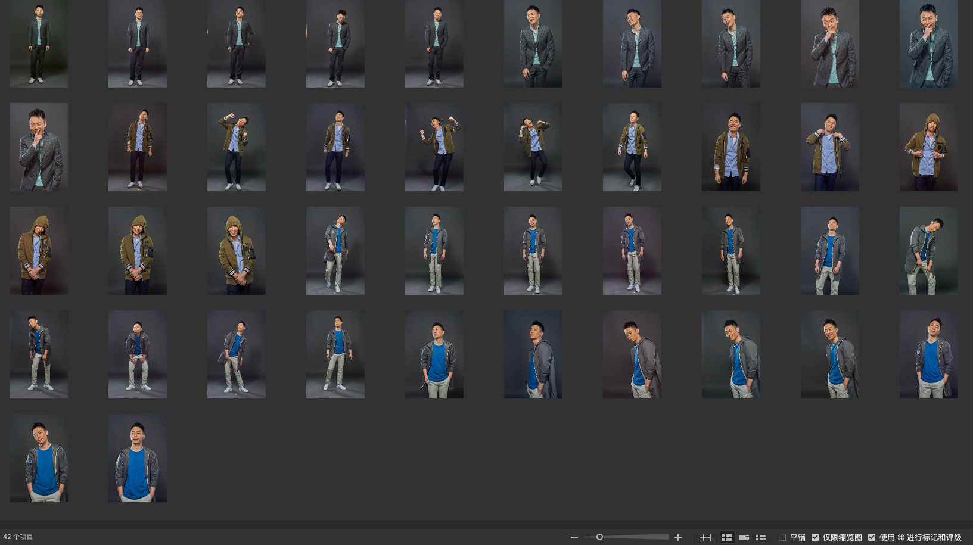Select the last photo in the third row
This screenshot has height=545, width=973.
pyautogui.click(x=928, y=251)
